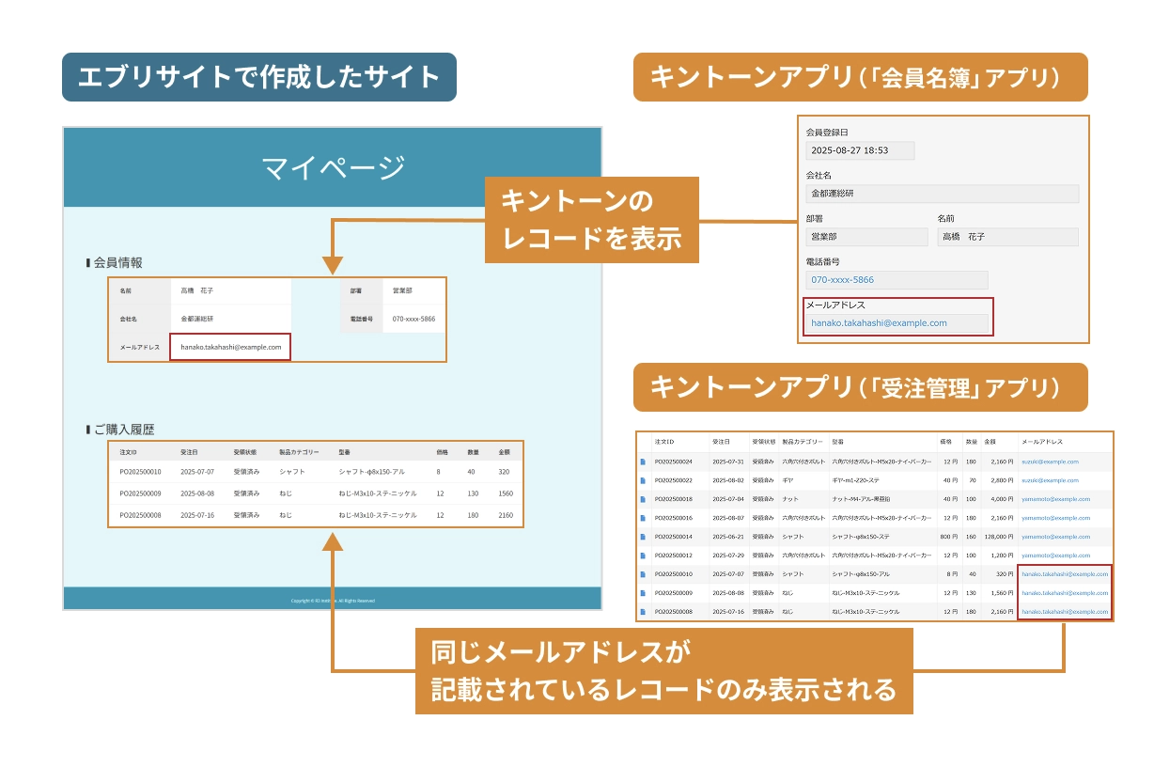Click yamamoto@example.com link in PO202500016 row
This screenshot has height=767, width=1154.
click(x=1055, y=518)
